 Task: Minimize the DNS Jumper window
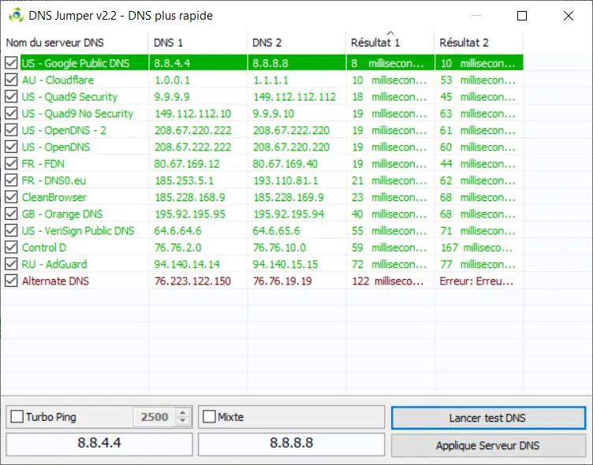pos(476,16)
